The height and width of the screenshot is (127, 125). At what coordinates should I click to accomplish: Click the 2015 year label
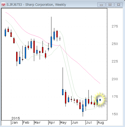16,118
